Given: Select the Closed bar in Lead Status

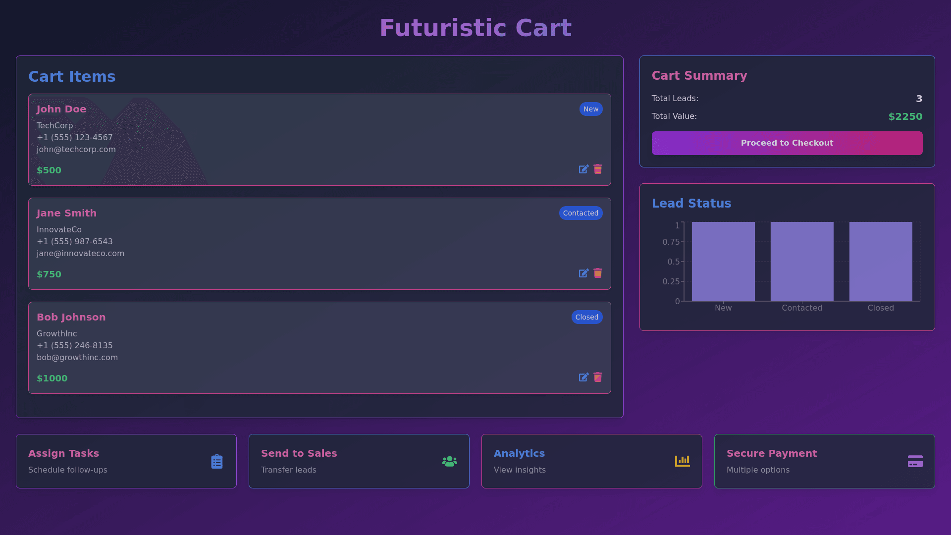Looking at the screenshot, I should (880, 262).
